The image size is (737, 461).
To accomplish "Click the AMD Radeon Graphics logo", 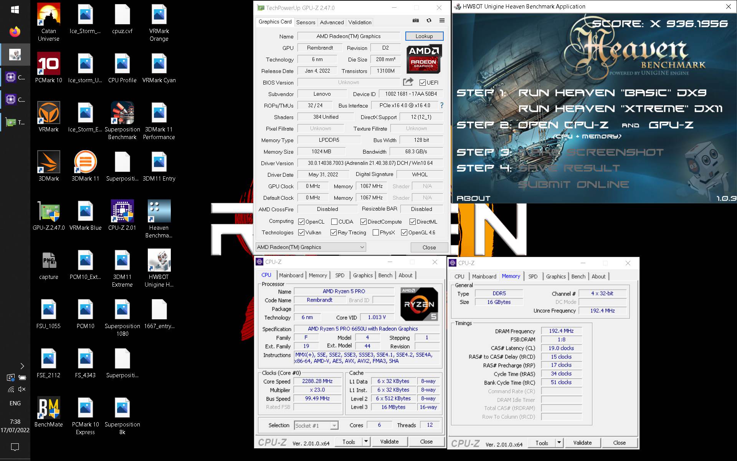I will pos(424,59).
